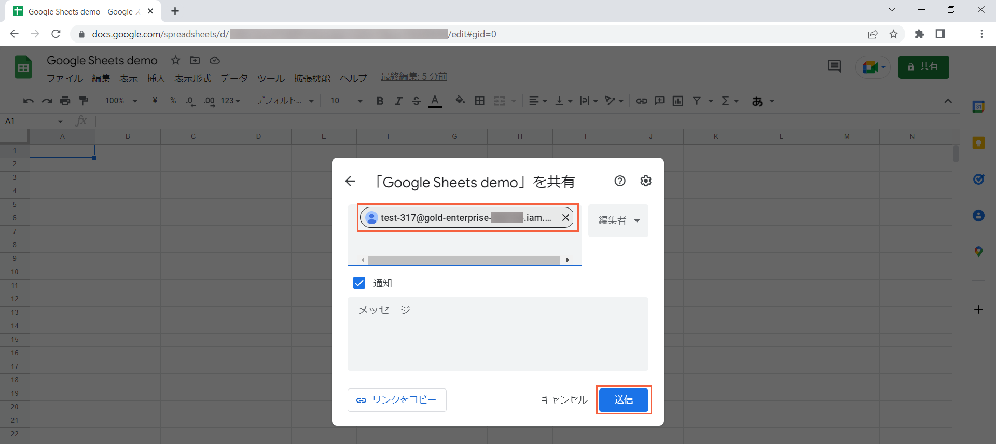Open fill color picker
This screenshot has height=444, width=996.
tap(460, 101)
